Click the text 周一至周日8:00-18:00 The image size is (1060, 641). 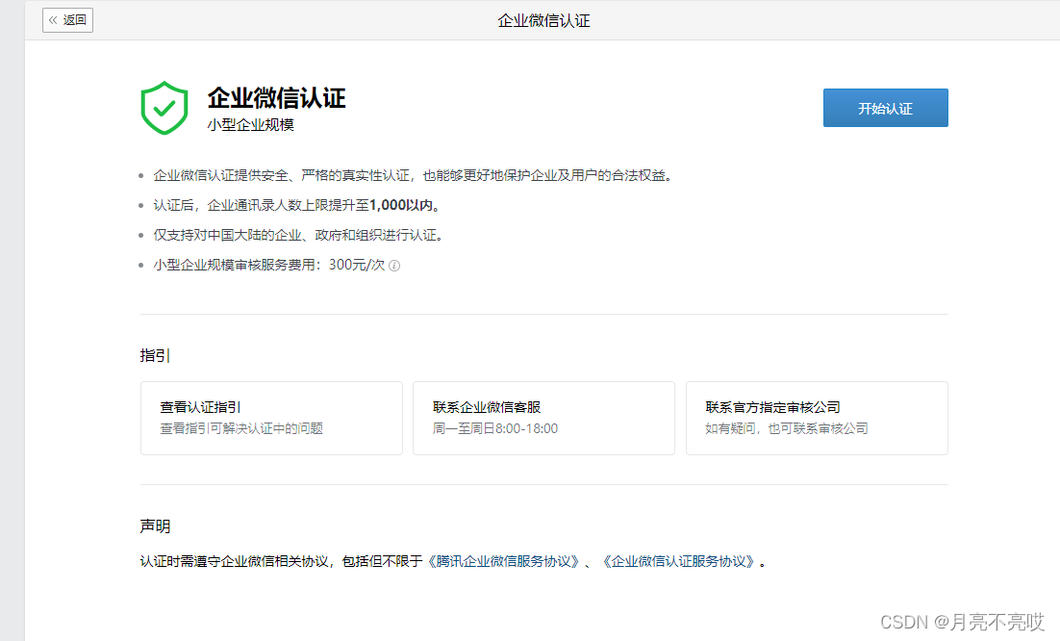(x=495, y=428)
